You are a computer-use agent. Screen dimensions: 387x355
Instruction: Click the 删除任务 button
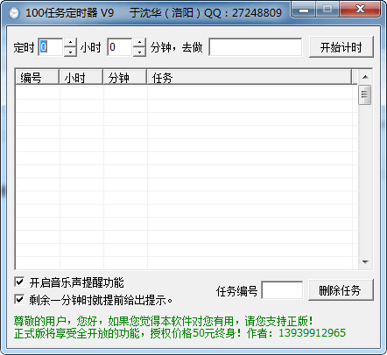[341, 290]
